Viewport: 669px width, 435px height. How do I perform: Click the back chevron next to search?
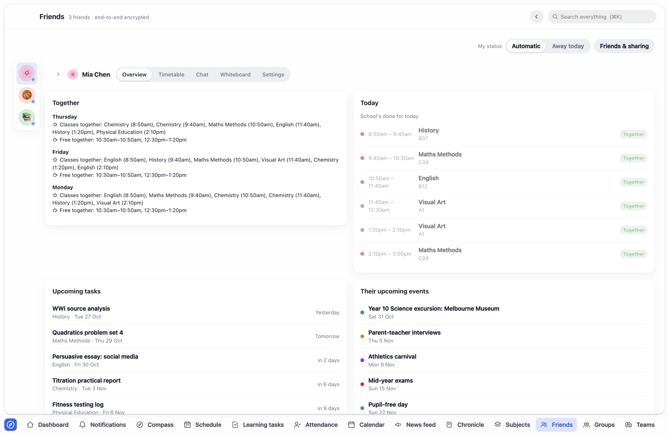pyautogui.click(x=536, y=17)
